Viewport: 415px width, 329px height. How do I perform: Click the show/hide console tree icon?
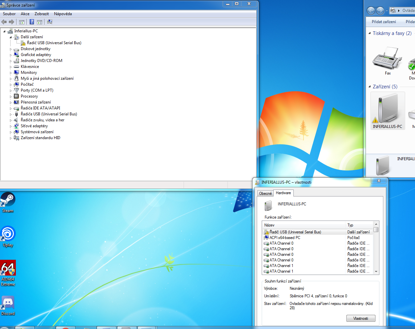click(22, 22)
